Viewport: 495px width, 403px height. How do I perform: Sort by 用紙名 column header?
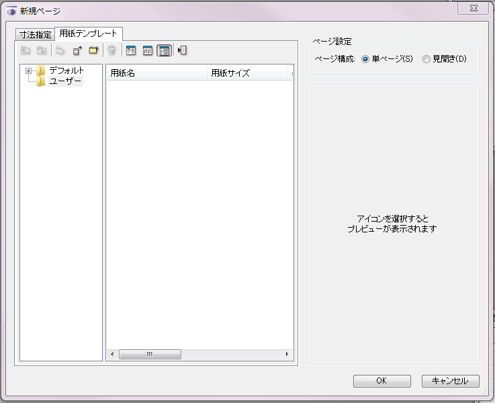coord(156,73)
